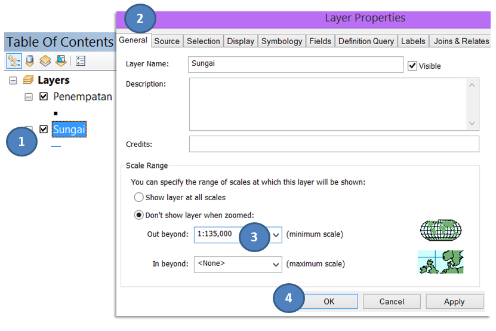Open the Out beyond scale dropdown
This screenshot has width=496, height=331.
(x=276, y=235)
